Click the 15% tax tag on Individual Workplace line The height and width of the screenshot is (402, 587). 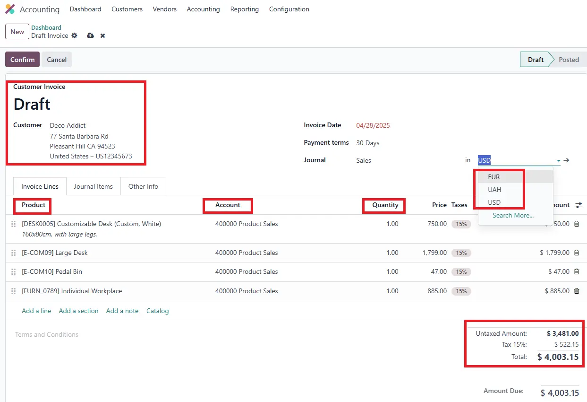(x=461, y=291)
